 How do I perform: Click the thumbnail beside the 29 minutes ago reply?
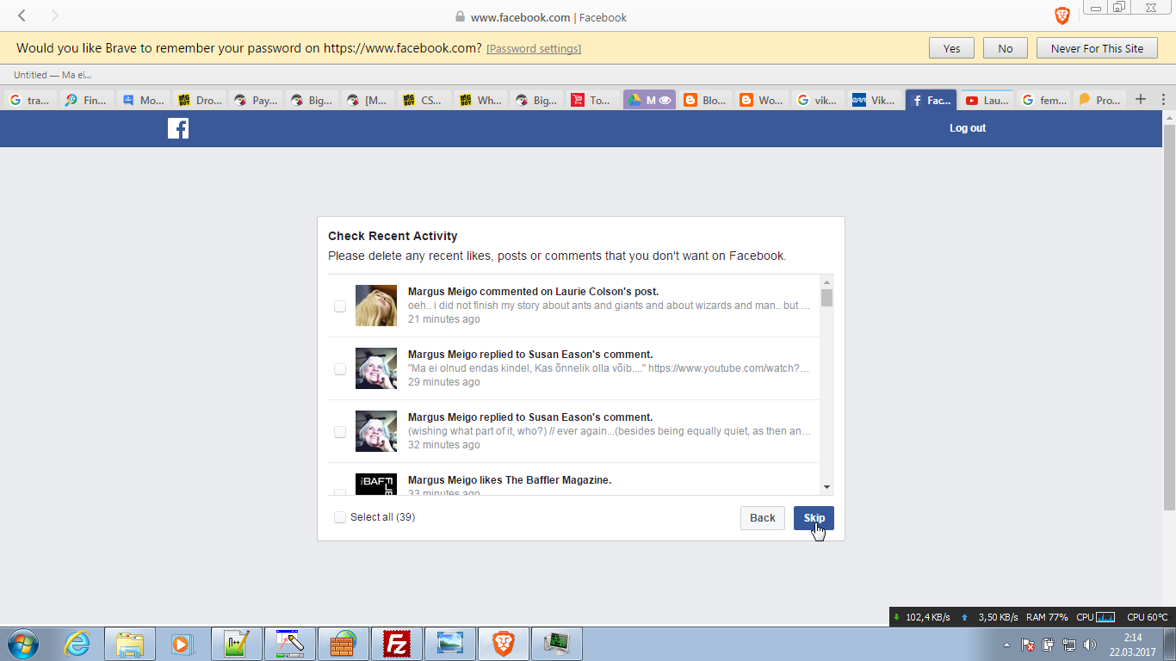tap(376, 368)
